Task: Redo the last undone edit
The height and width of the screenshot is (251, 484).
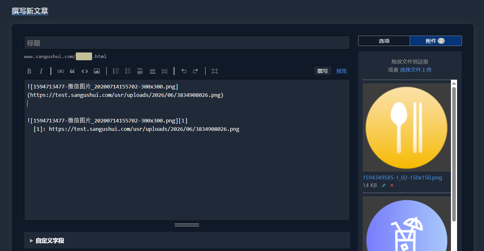Action: [195, 71]
